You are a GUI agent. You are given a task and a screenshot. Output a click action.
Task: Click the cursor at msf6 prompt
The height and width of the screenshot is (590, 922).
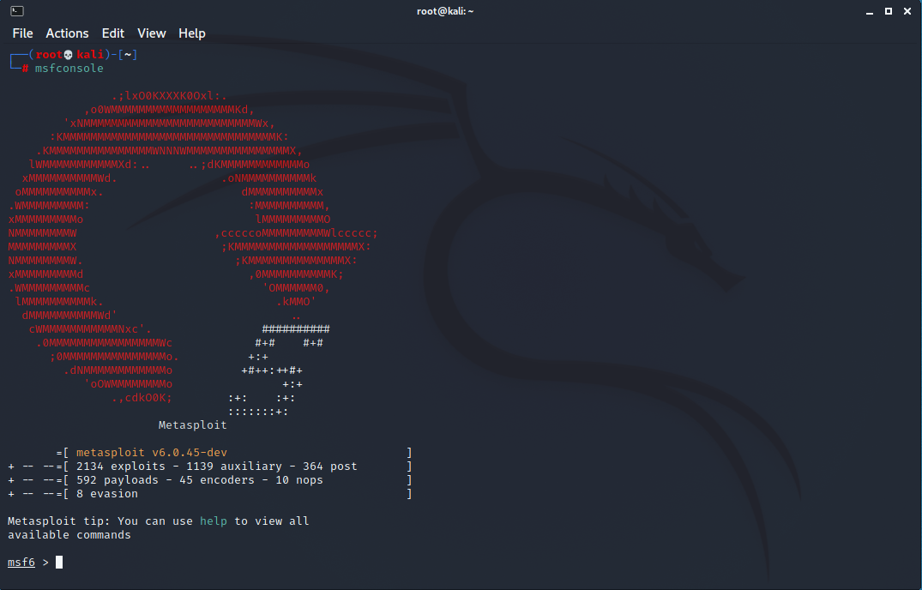pyautogui.click(x=59, y=563)
